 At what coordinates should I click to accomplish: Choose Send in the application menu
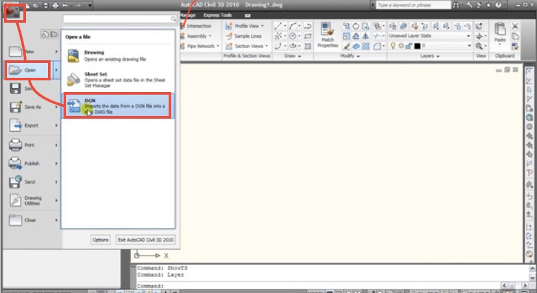tap(33, 182)
